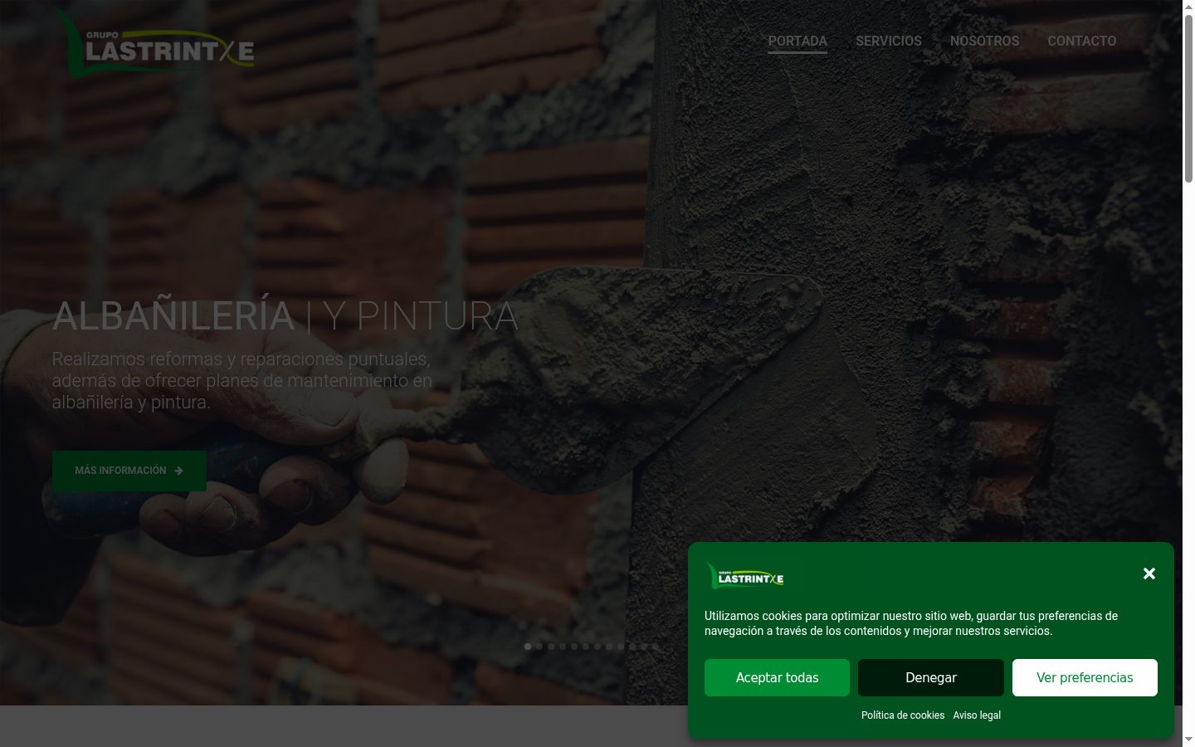The width and height of the screenshot is (1195, 747).
Task: Close the cookie consent banner with X
Action: click(x=1149, y=574)
